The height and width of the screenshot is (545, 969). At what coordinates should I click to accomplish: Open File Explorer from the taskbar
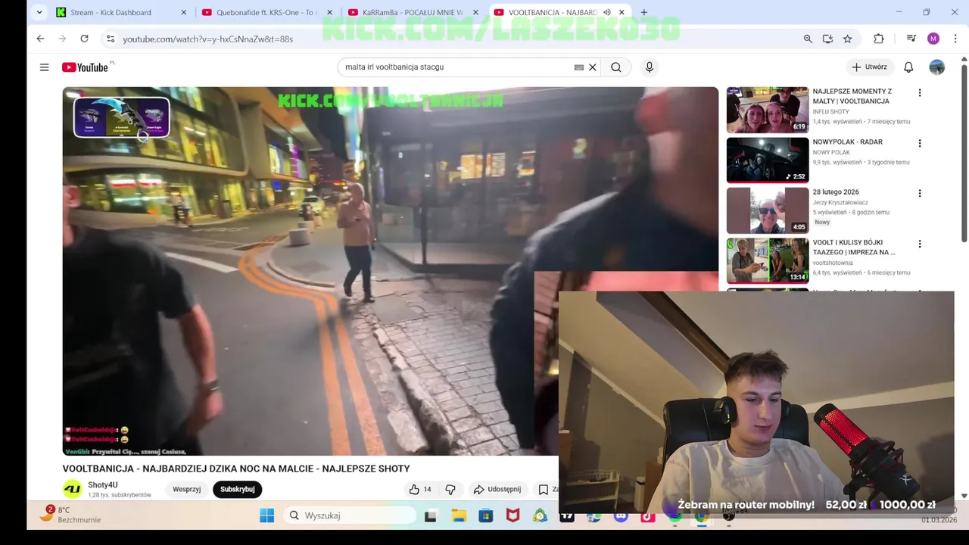click(x=459, y=515)
